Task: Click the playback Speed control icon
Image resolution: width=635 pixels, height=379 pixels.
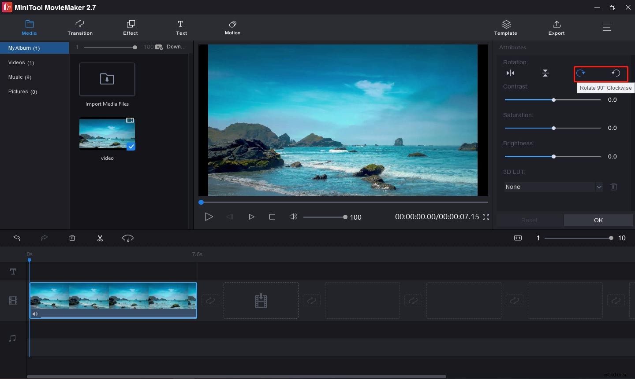Action: pos(128,238)
